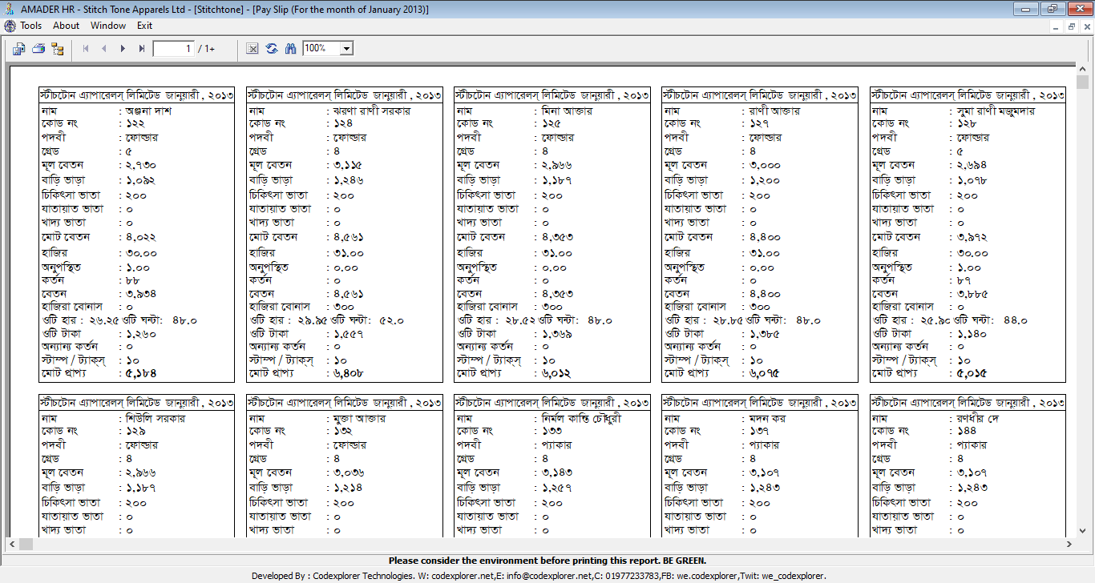The image size is (1095, 583).
Task: Go to the next page arrow
Action: click(x=123, y=49)
